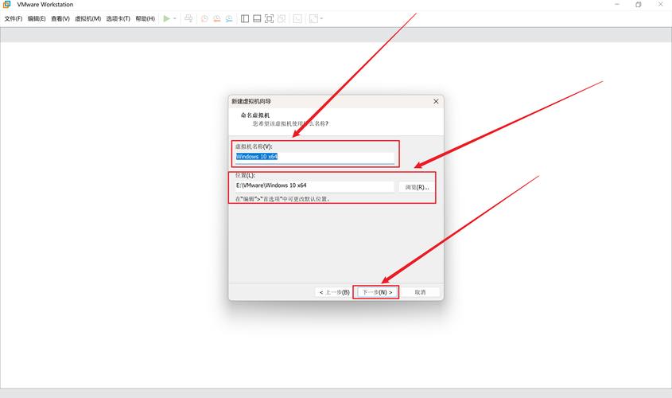The image size is (672, 398).
Task: Click the 位置 location path field
Action: tap(314, 186)
